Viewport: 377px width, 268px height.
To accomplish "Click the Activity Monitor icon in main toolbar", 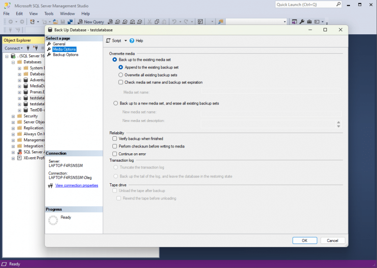I will [x=200, y=22].
